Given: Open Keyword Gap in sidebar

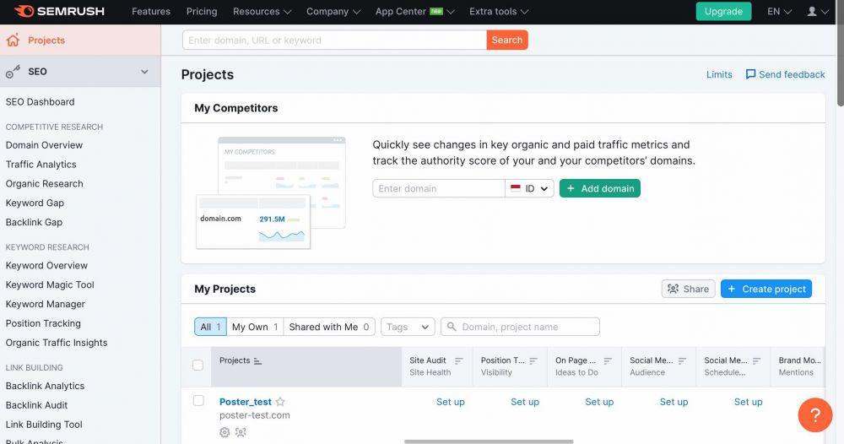Looking at the screenshot, I should coord(35,203).
